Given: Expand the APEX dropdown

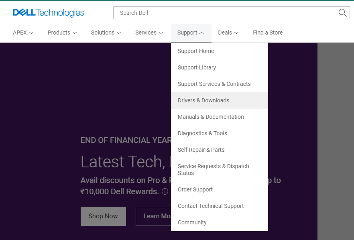Looking at the screenshot, I should pos(23,33).
